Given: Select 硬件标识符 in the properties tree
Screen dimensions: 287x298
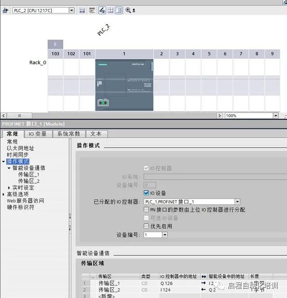Looking at the screenshot, I should tap(21, 207).
